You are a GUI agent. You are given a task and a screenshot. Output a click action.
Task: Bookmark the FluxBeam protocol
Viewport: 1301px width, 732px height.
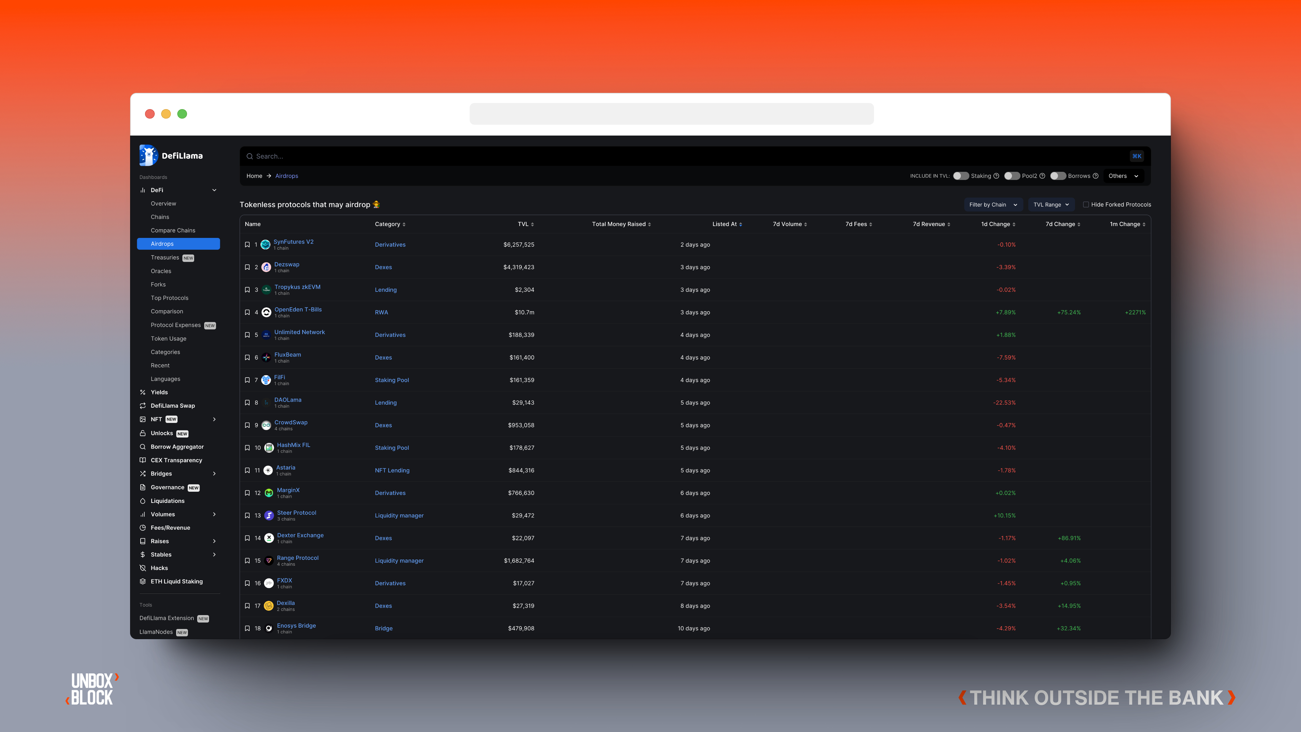[x=247, y=358]
